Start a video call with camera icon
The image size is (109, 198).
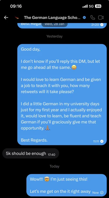101,17
